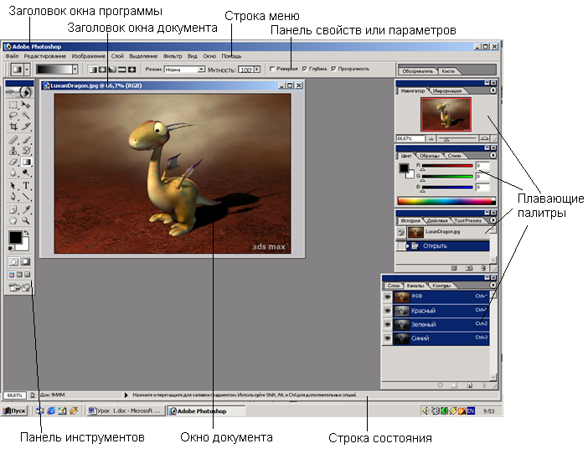Select the Blur tool
Image resolution: width=588 pixels, height=454 pixels.
[x=13, y=173]
